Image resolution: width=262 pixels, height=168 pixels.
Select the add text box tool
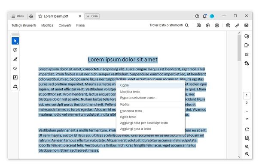click(15, 77)
